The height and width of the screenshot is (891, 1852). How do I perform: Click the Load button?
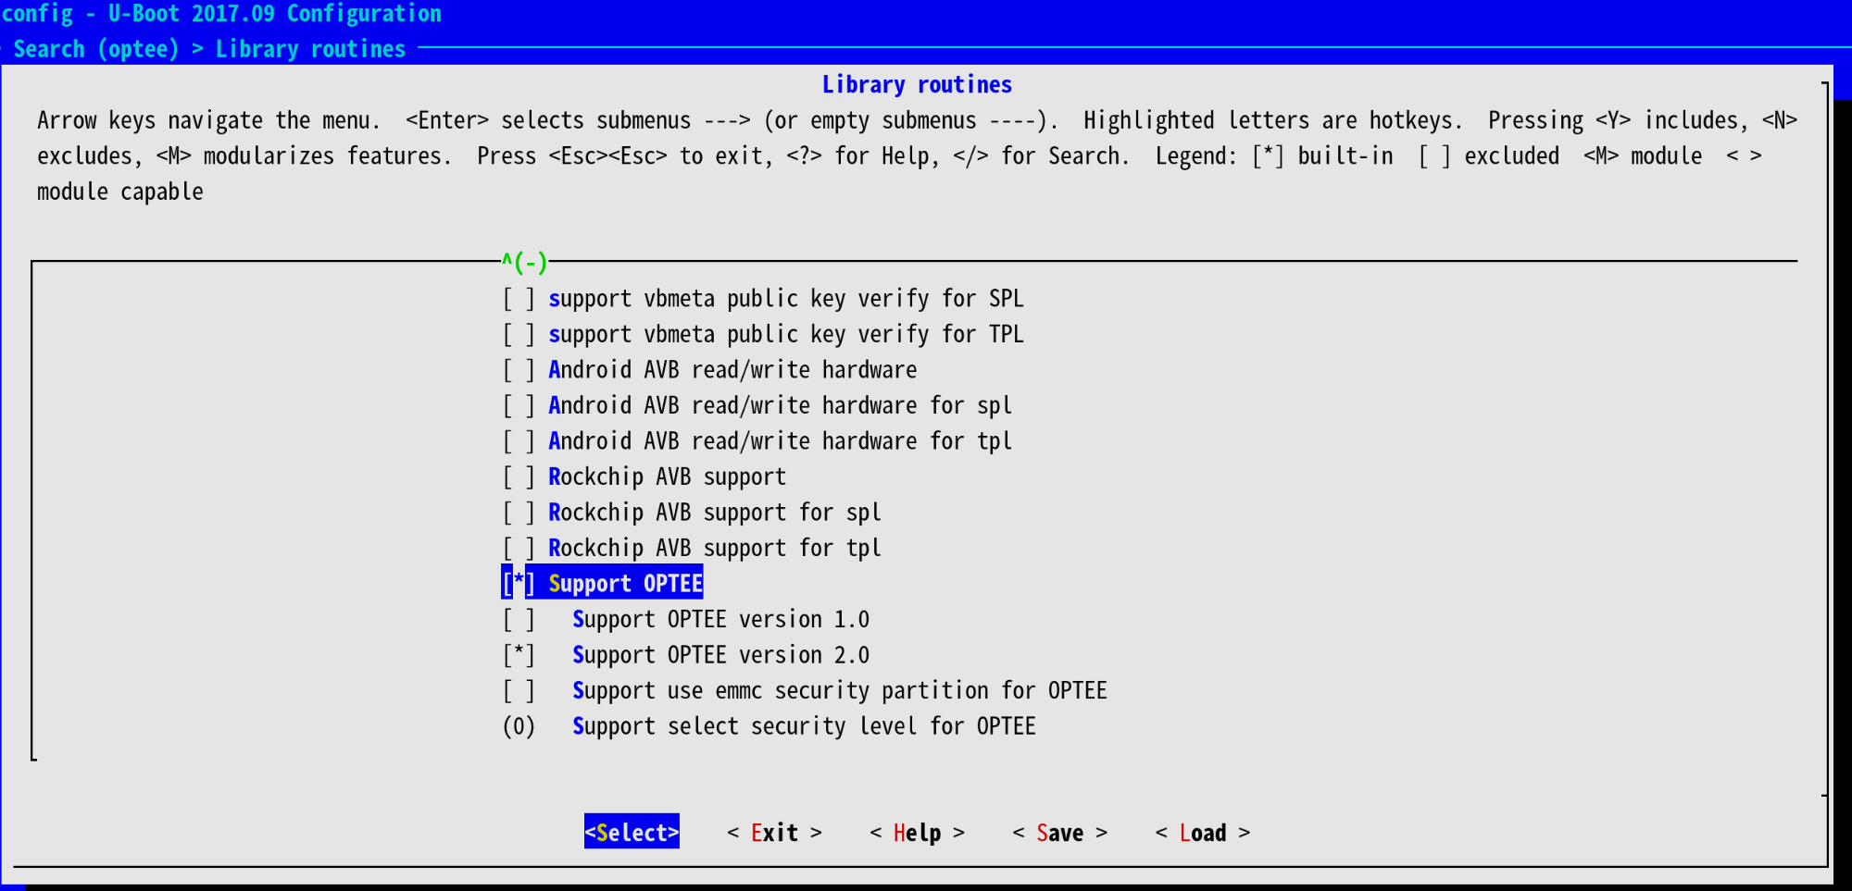(x=1202, y=833)
